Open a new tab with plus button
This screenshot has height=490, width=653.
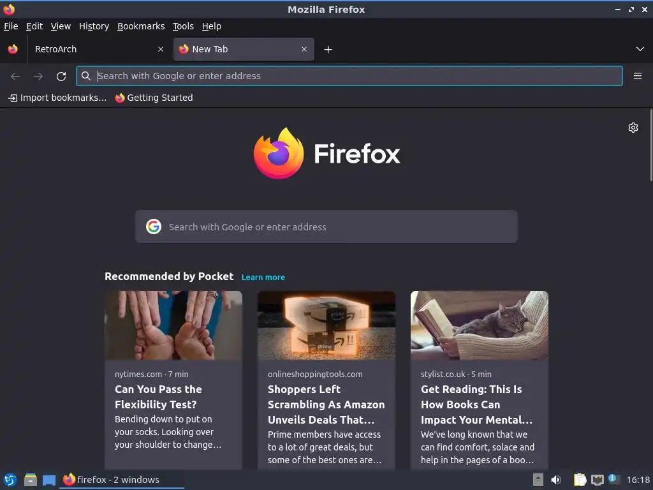[x=328, y=50]
